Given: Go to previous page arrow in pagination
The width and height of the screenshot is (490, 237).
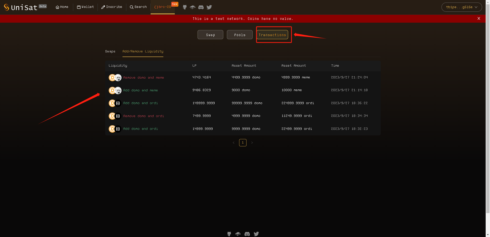Looking at the screenshot, I should coord(234,143).
